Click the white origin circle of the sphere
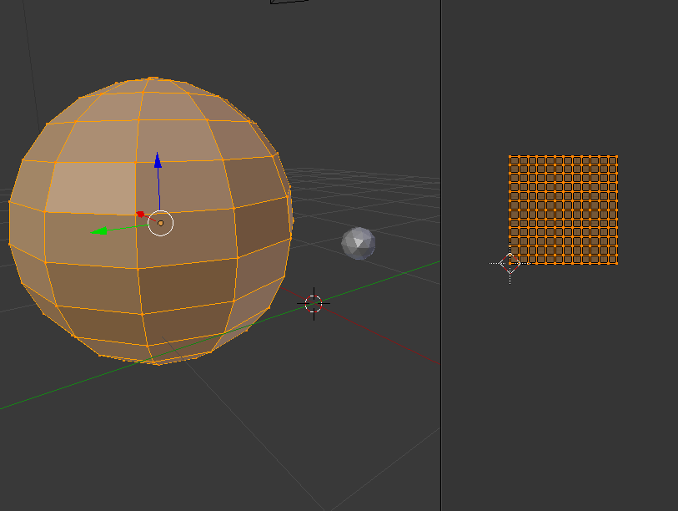 (x=158, y=223)
